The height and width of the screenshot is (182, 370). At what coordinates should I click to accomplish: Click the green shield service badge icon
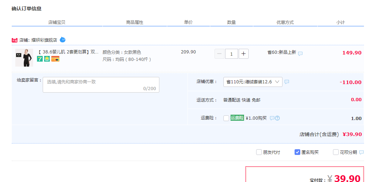(x=47, y=59)
